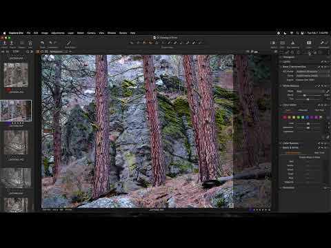Open the File menu
Viewport: 331px width, 248px height.
tap(28, 33)
